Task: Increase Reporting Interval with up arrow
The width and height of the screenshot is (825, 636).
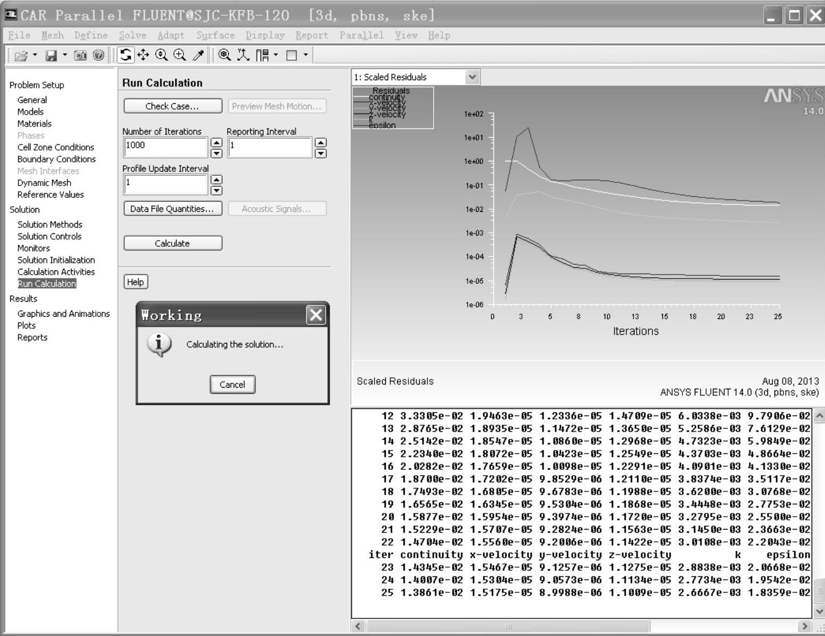Action: 321,142
